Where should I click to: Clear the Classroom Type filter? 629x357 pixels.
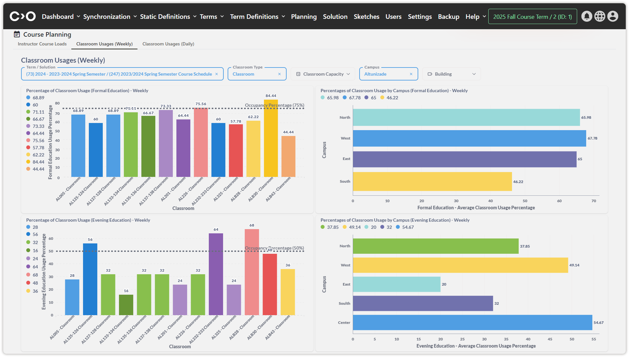click(279, 74)
